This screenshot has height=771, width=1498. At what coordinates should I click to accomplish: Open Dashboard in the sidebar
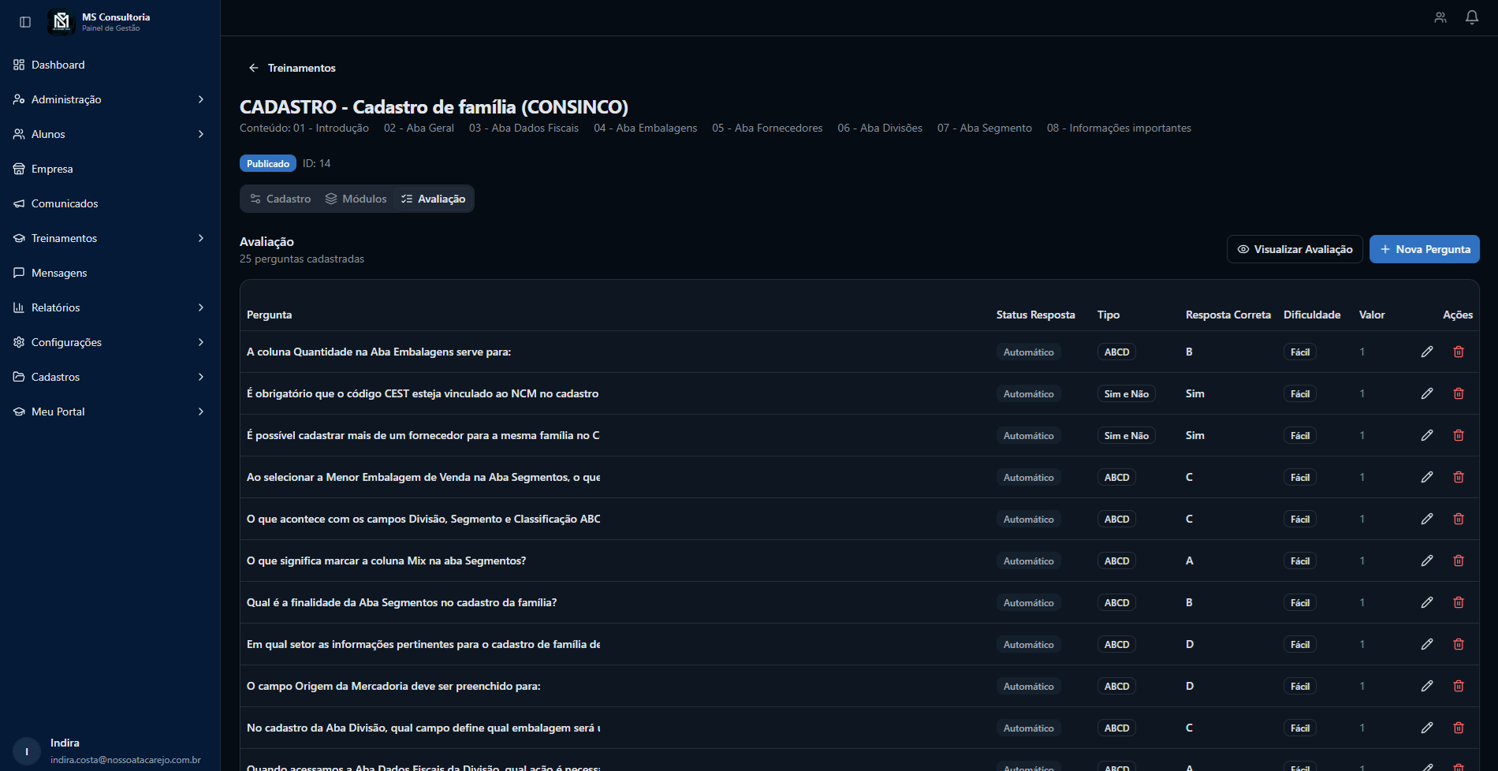110,65
